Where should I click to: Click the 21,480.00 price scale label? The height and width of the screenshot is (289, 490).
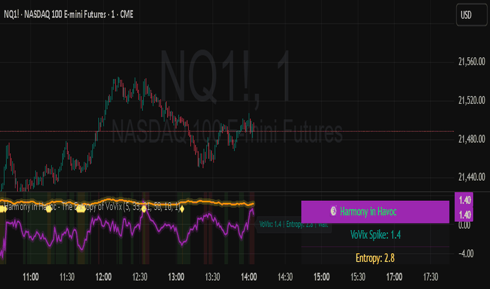coord(472,139)
